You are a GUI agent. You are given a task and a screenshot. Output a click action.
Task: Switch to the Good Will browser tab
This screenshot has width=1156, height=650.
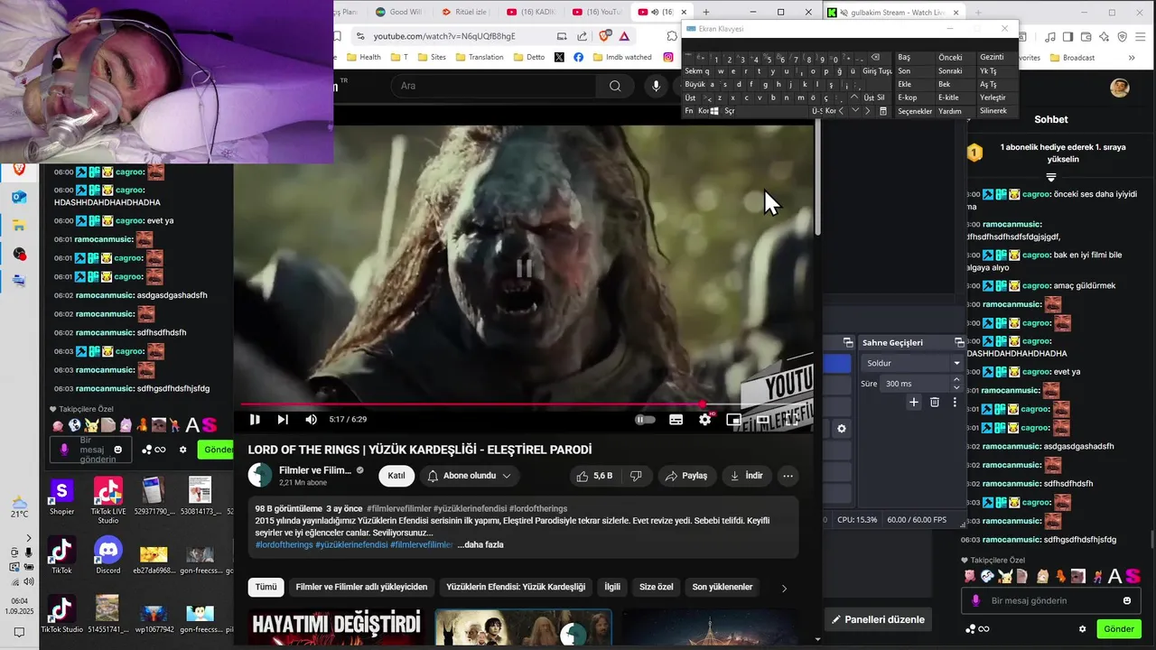pos(397,12)
